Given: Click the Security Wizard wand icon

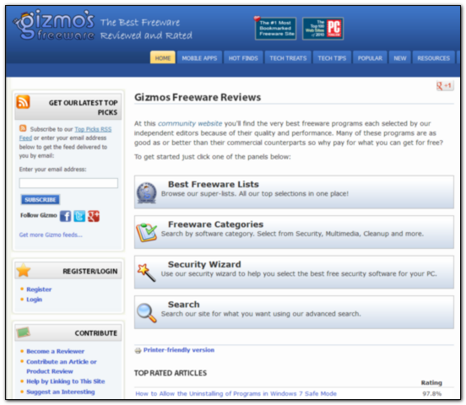Looking at the screenshot, I should 147,273.
